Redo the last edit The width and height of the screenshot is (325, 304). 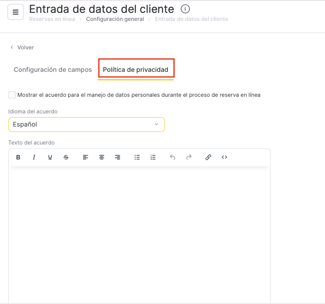point(189,157)
